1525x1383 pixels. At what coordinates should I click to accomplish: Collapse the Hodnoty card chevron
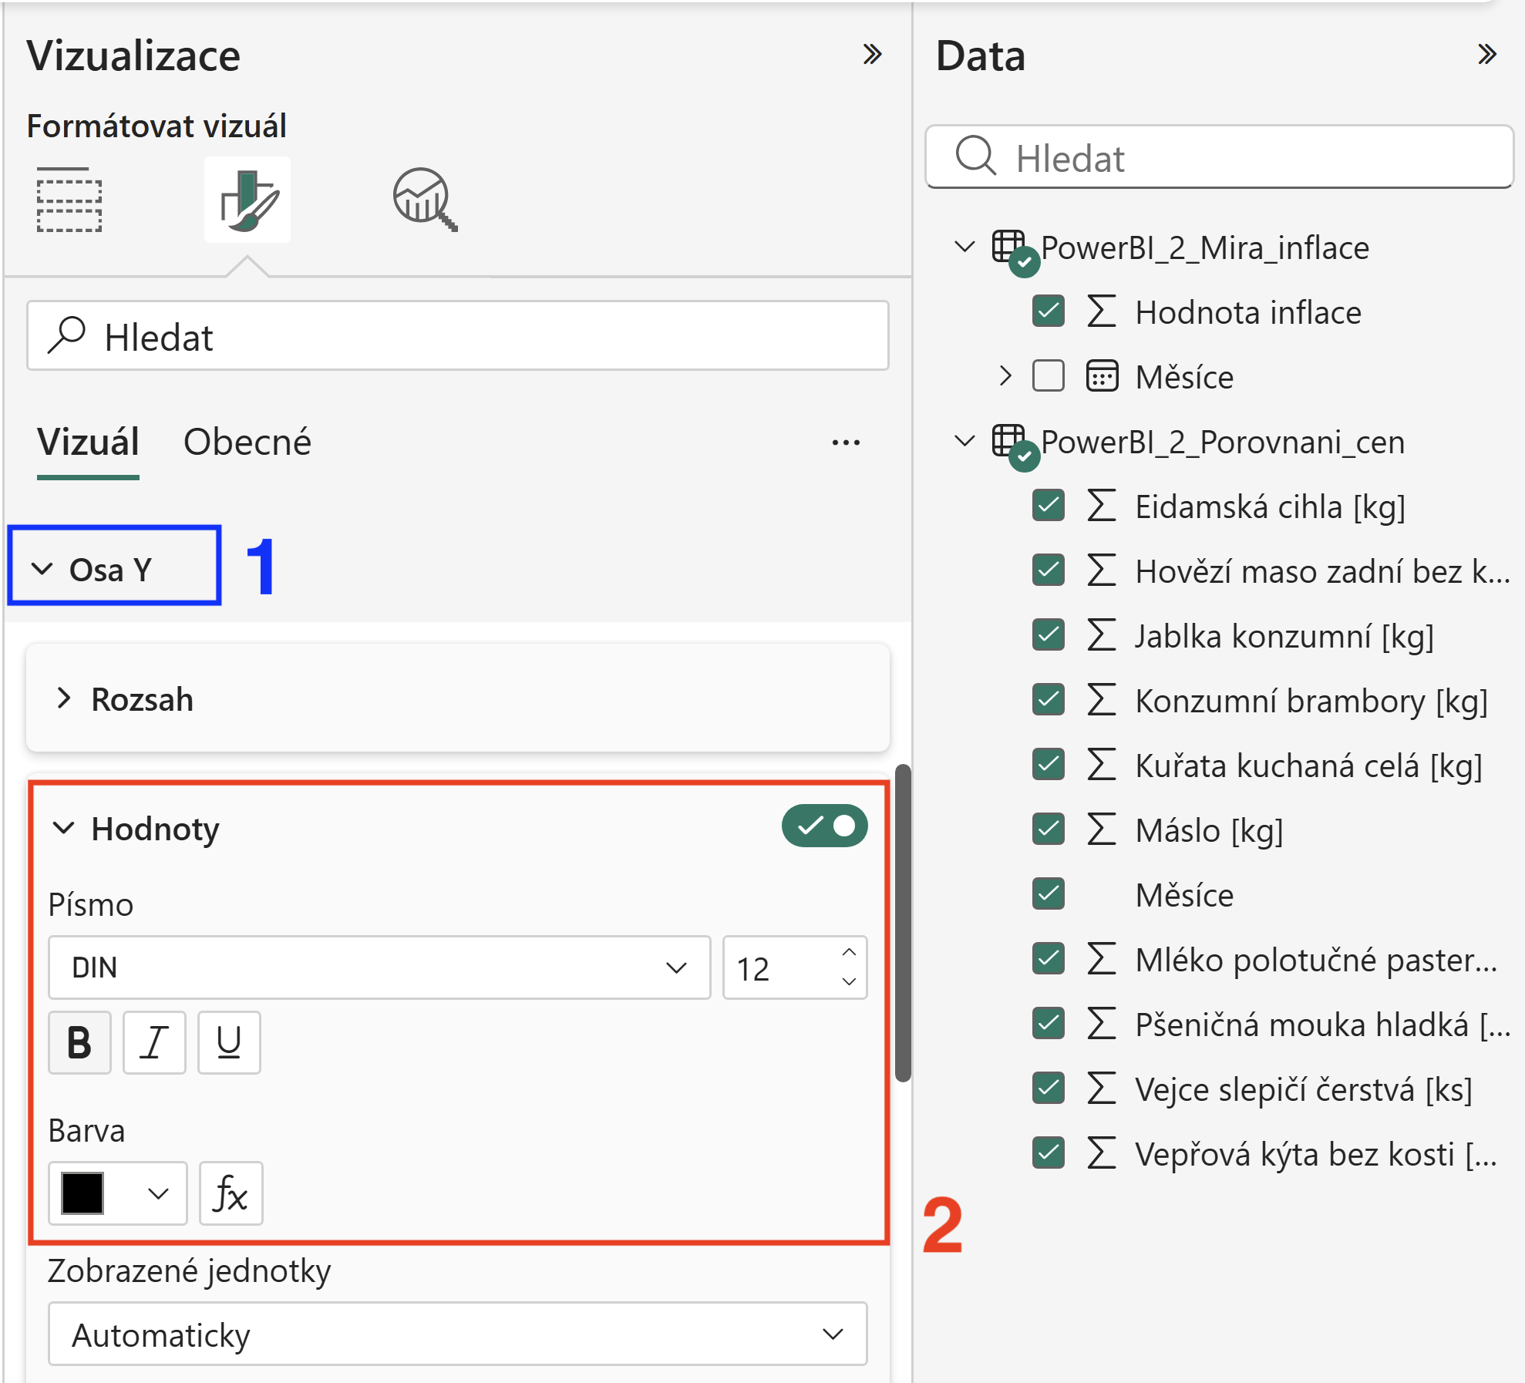click(x=63, y=828)
